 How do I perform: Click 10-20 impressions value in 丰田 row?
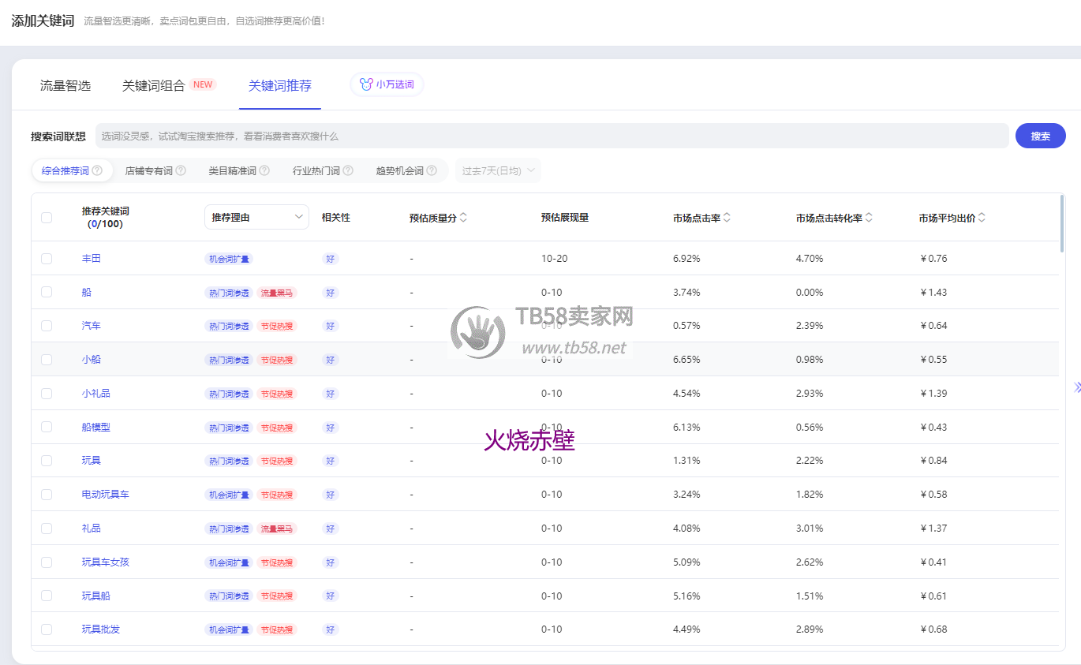pos(554,259)
